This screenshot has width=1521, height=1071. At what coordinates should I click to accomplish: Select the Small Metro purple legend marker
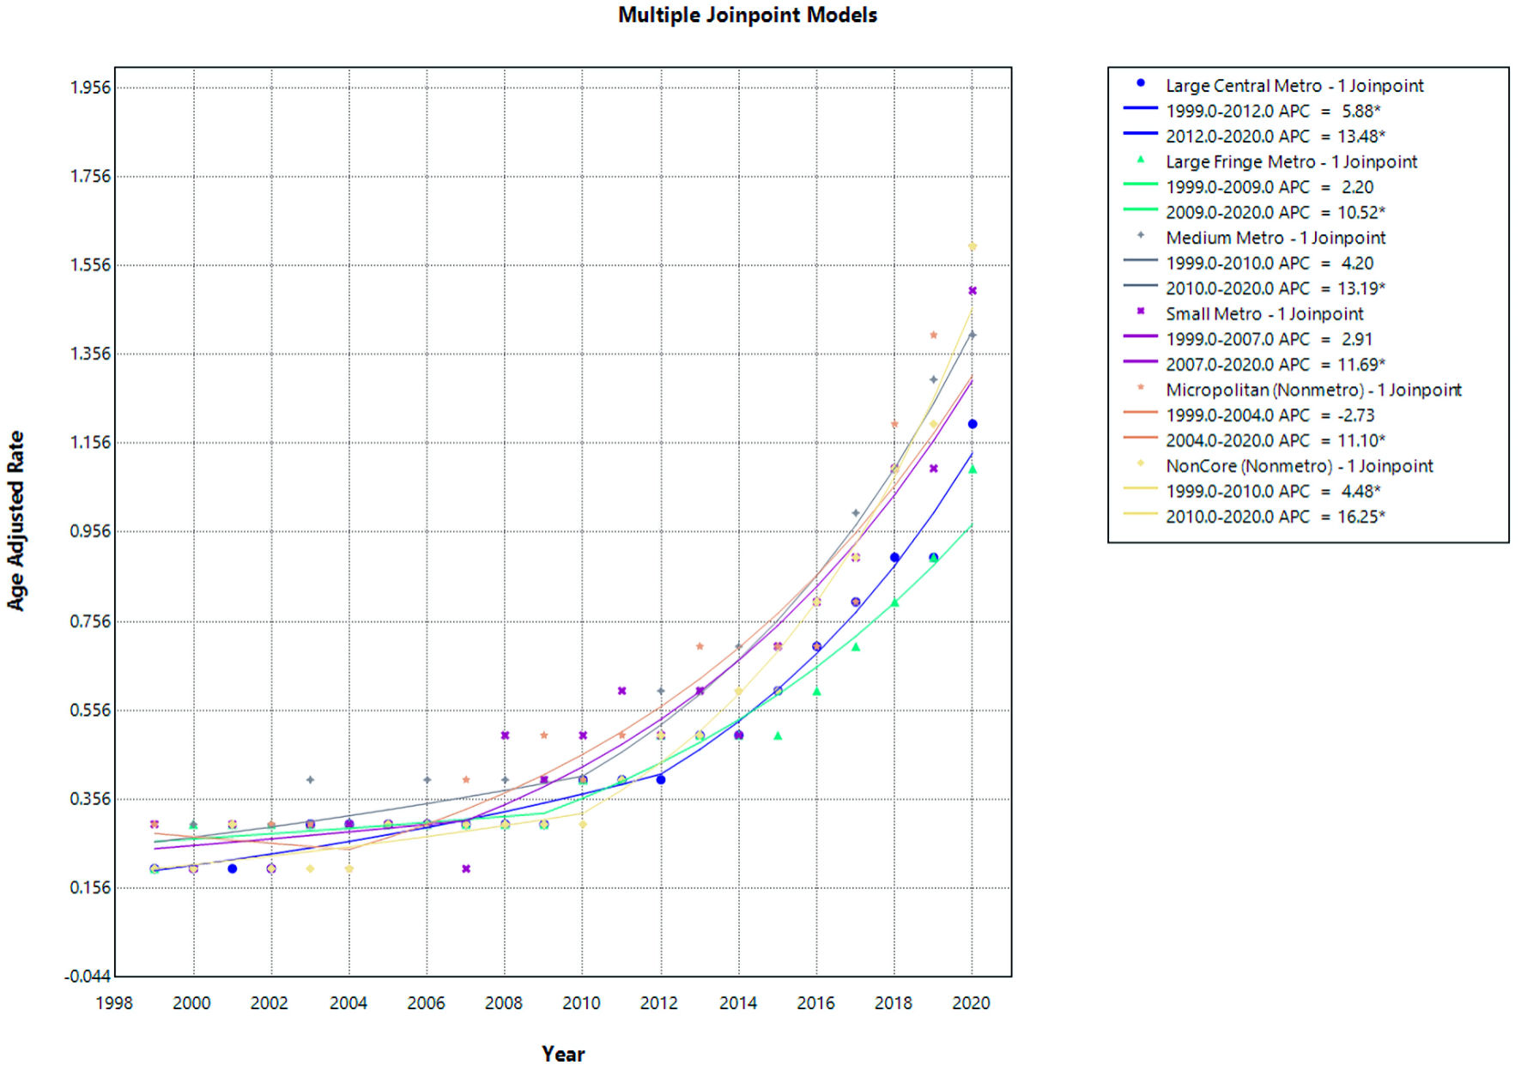pyautogui.click(x=1141, y=312)
